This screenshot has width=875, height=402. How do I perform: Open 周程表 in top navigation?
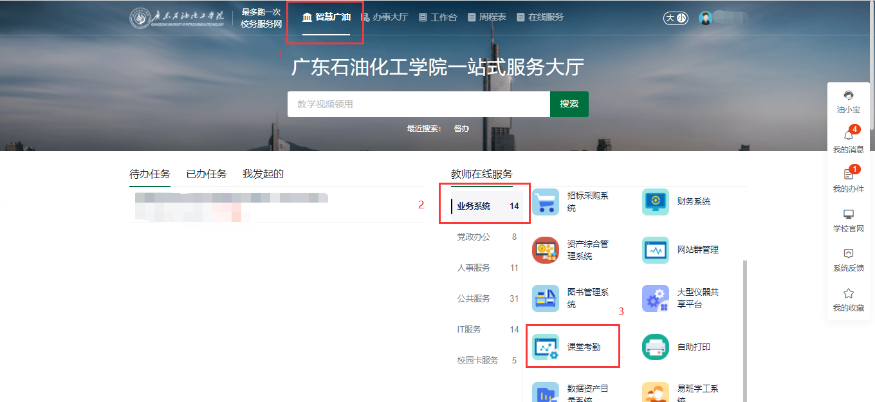pos(486,17)
